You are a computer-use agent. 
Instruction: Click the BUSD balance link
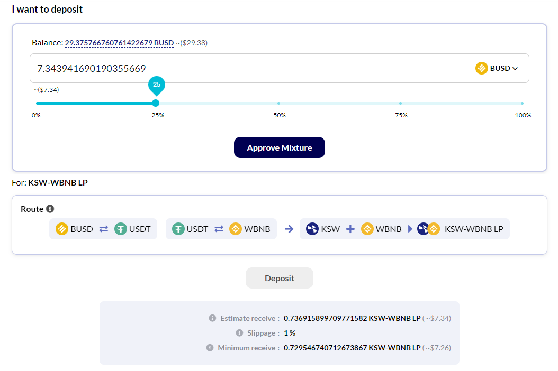tap(119, 43)
